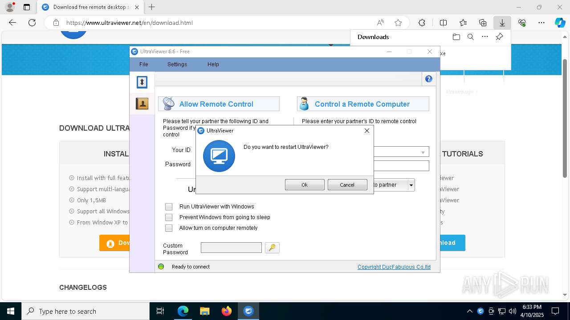The image size is (570, 320).
Task: Click the UltraViewer connection arrows sidebar icon
Action: coord(142,82)
